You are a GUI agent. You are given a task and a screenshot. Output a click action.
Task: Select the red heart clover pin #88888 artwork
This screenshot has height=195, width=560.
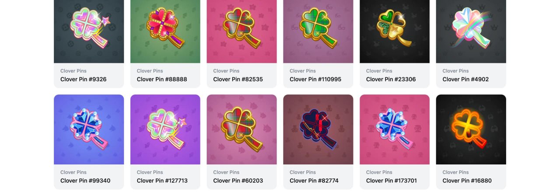[165, 31]
